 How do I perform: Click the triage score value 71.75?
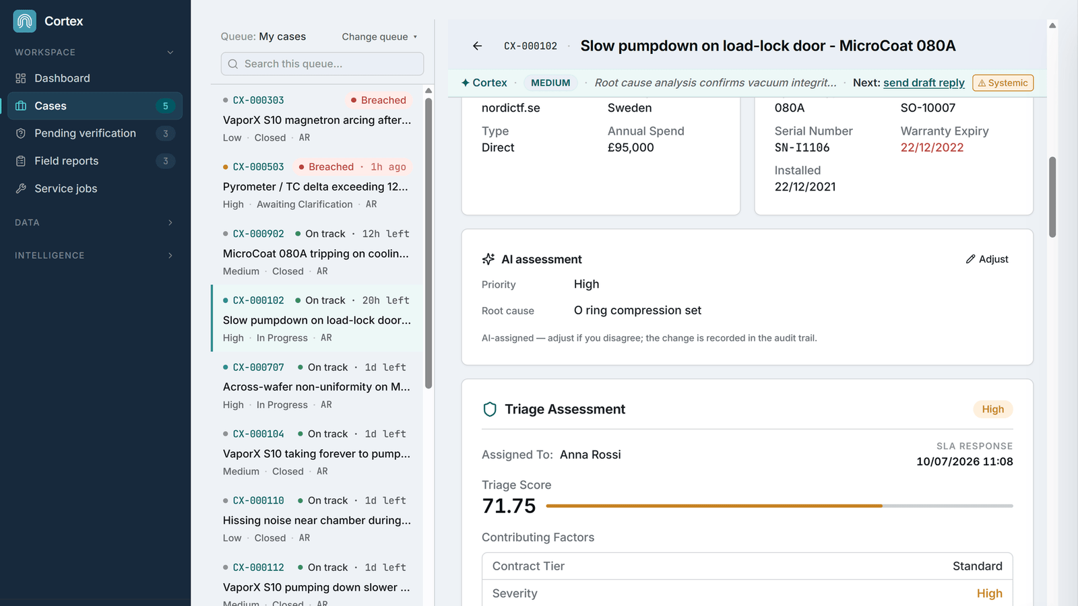point(509,506)
